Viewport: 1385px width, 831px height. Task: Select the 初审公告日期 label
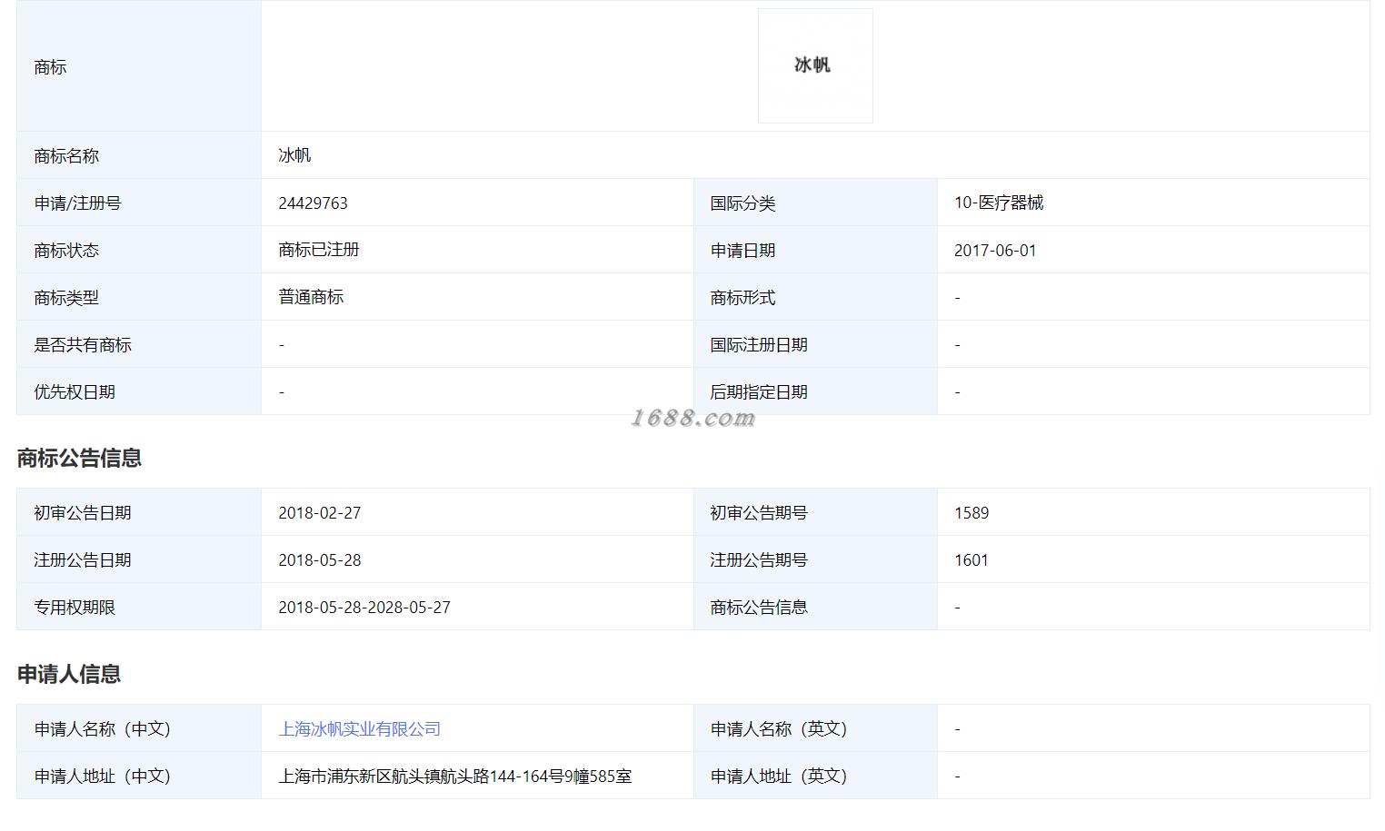pos(83,512)
